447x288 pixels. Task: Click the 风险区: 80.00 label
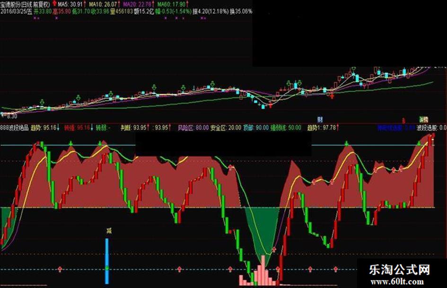click(x=193, y=128)
